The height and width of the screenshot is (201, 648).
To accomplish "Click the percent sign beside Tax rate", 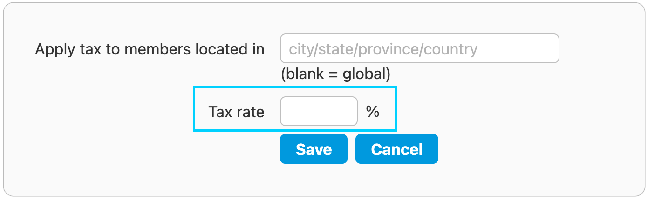I will pos(372,111).
